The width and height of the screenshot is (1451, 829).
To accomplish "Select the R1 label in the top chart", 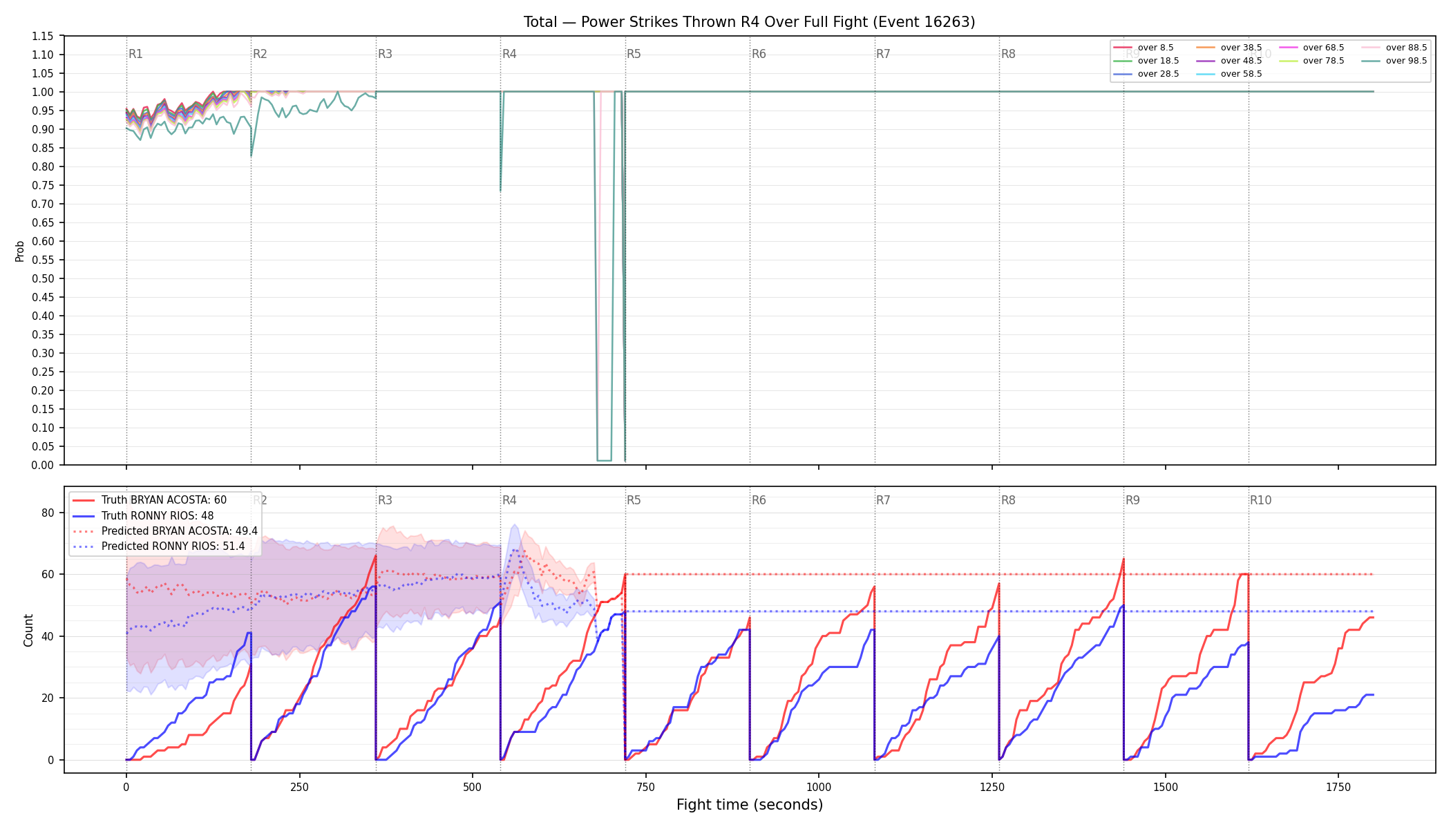I will click(x=135, y=54).
